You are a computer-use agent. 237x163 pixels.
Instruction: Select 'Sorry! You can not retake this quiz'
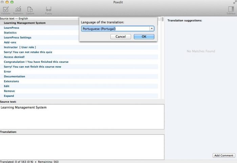pos(79,52)
